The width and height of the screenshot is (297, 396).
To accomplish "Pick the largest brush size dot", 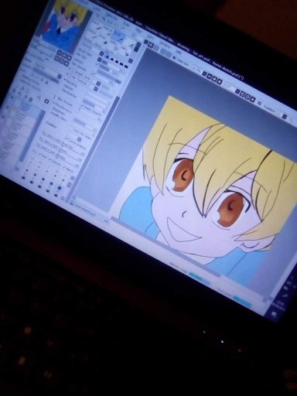I will pyautogui.click(x=60, y=189).
